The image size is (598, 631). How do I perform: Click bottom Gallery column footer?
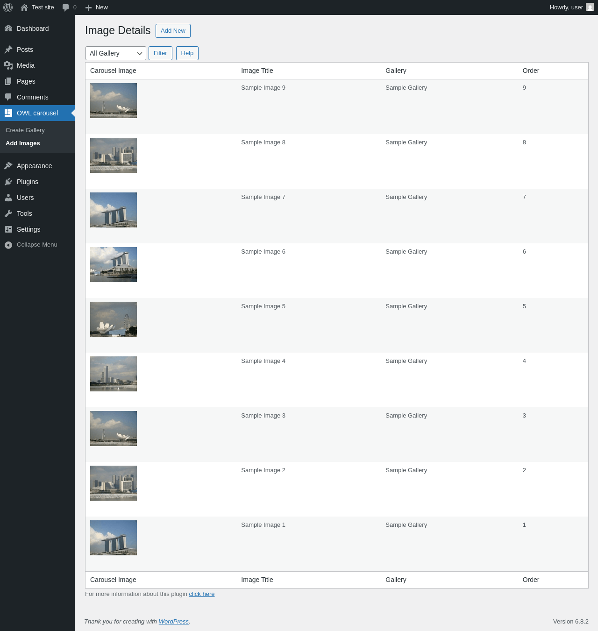pyautogui.click(x=396, y=580)
